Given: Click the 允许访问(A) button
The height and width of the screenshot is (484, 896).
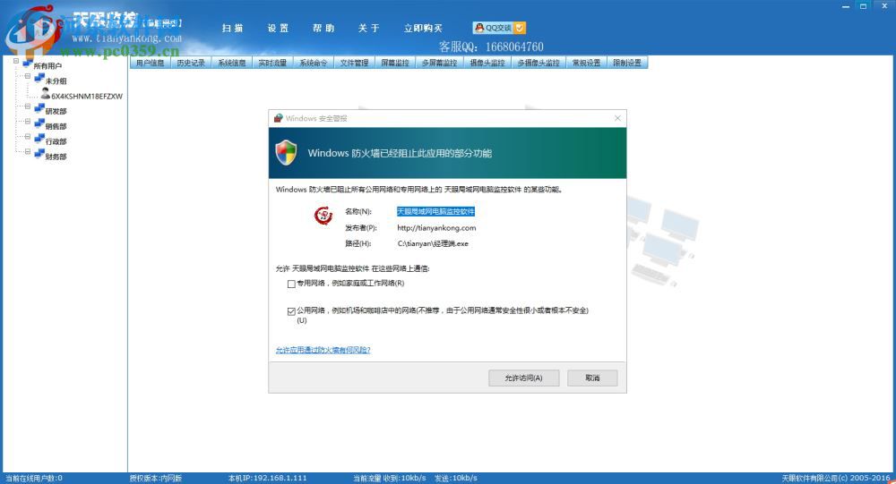Looking at the screenshot, I should pos(524,378).
